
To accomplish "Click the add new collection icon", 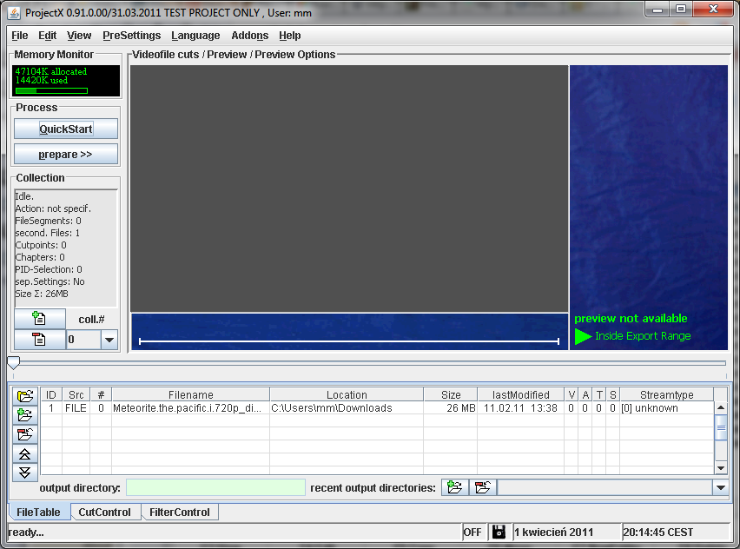I will 40,319.
